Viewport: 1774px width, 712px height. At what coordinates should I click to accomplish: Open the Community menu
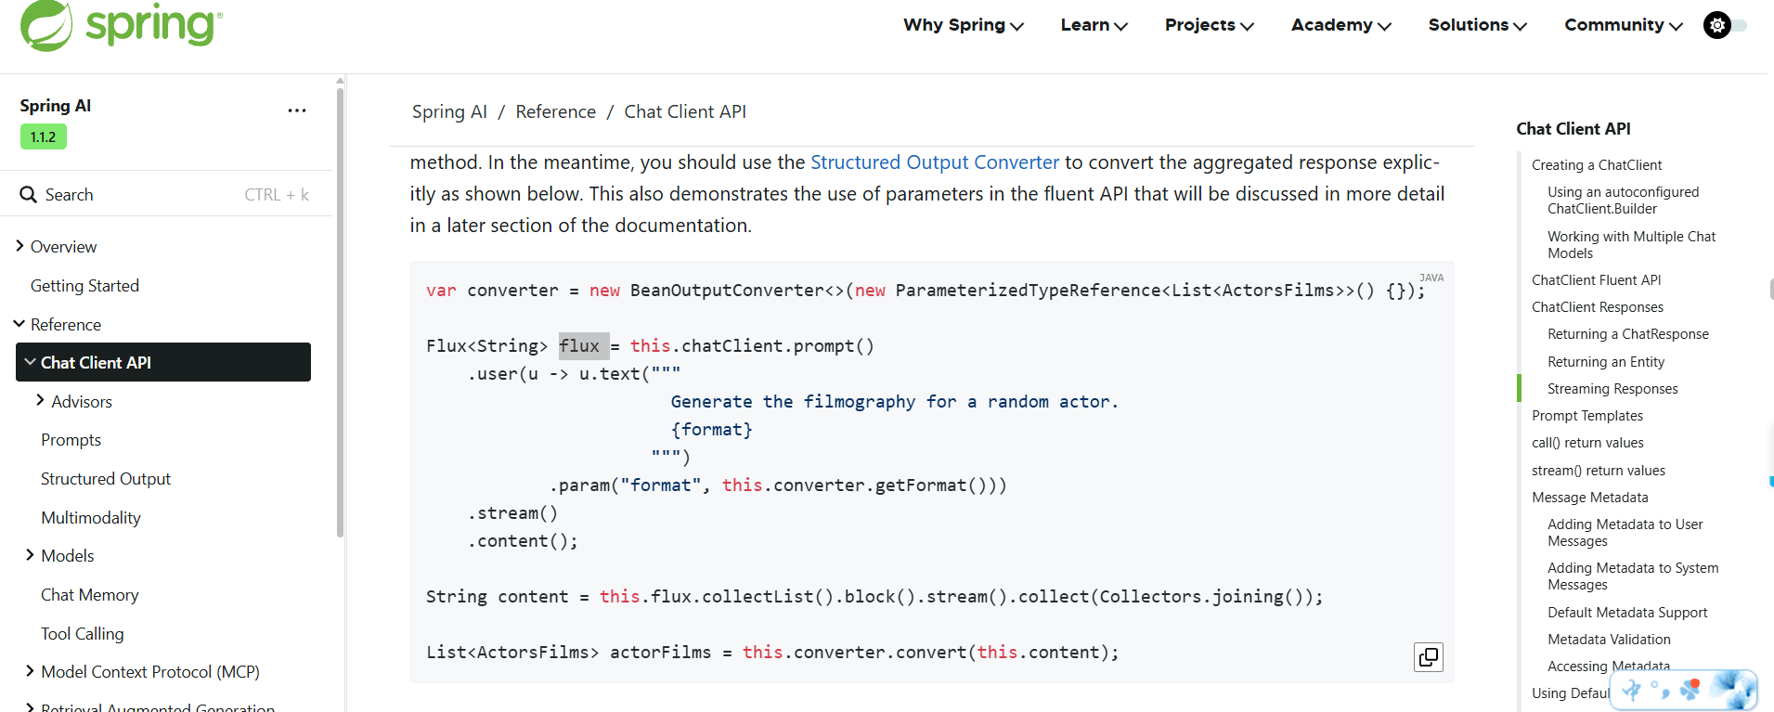[x=1624, y=25]
